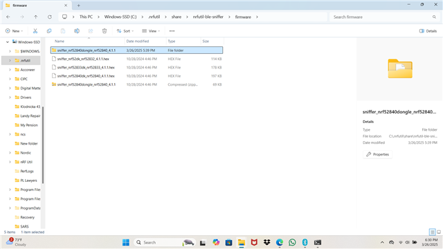Open Dropbox from the taskbar

tap(267, 242)
